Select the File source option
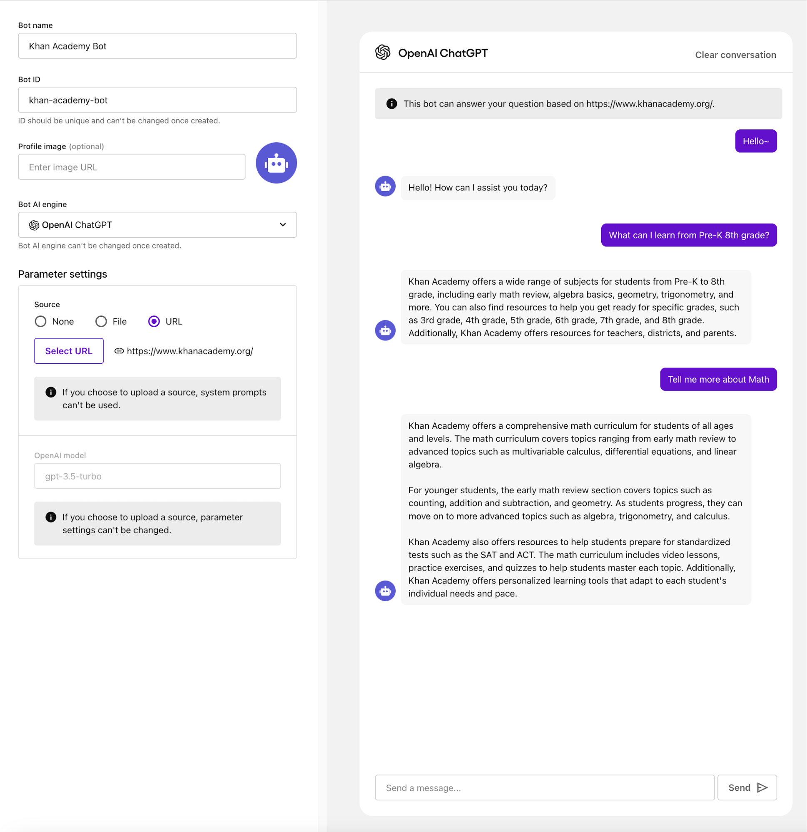This screenshot has height=832, width=807. point(101,321)
